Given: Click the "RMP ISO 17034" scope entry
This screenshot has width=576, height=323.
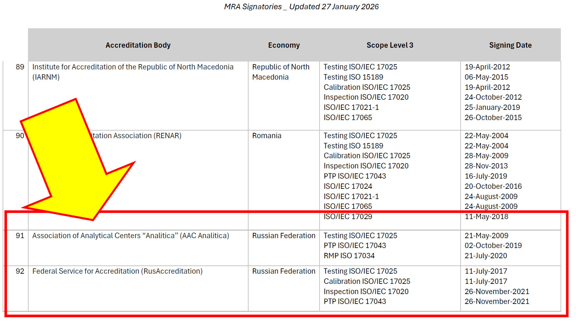Looking at the screenshot, I should (349, 256).
